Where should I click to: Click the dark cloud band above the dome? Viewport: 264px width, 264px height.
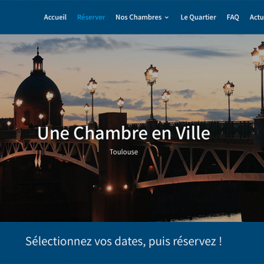pos(70,44)
